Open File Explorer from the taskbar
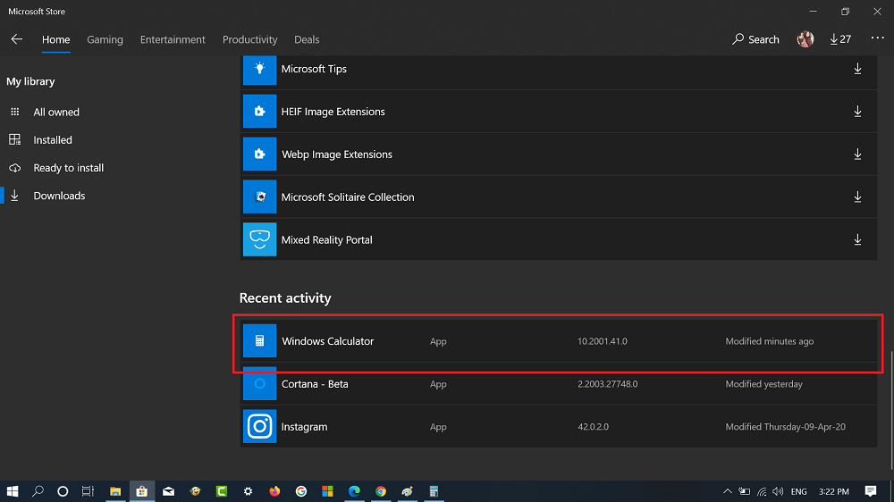The width and height of the screenshot is (894, 502). 115,491
